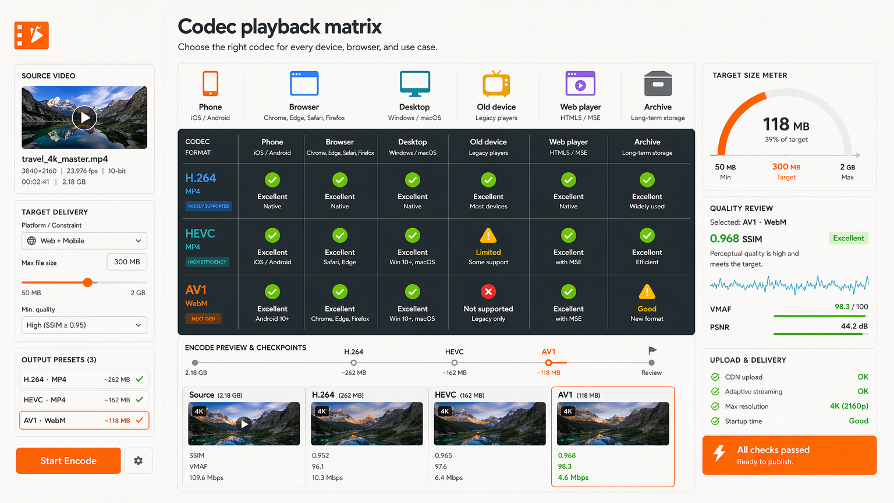Select the Old device TV icon

(496, 83)
